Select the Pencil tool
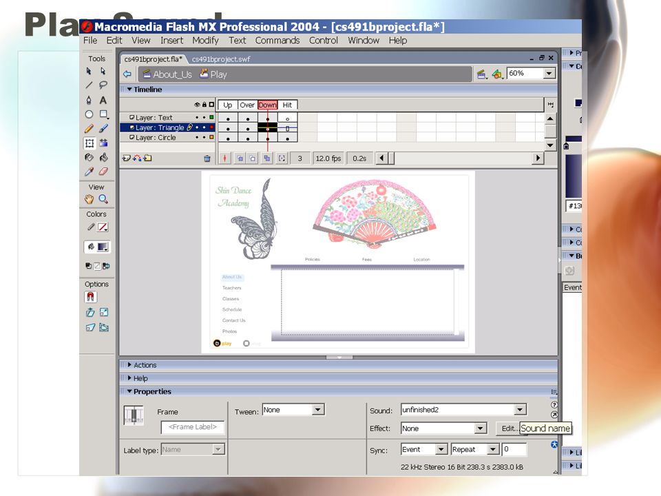 (89, 129)
